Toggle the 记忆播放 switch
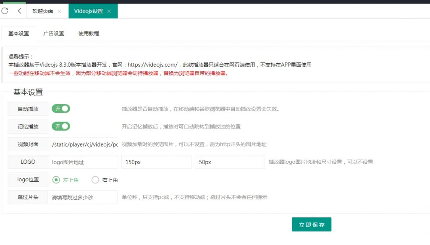Image resolution: width=430 pixels, height=245 pixels. point(61,126)
